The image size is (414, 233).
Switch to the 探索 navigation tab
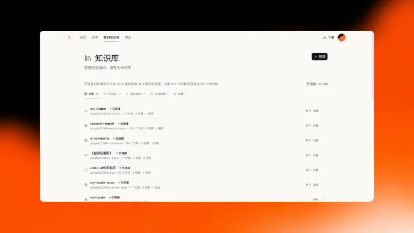coord(95,37)
